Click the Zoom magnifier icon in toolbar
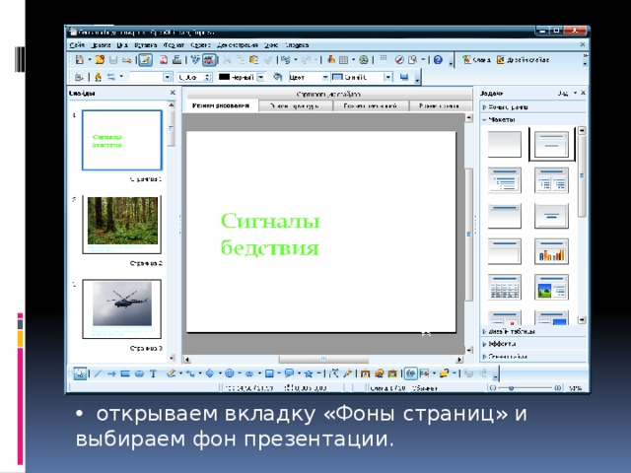 pyautogui.click(x=412, y=60)
